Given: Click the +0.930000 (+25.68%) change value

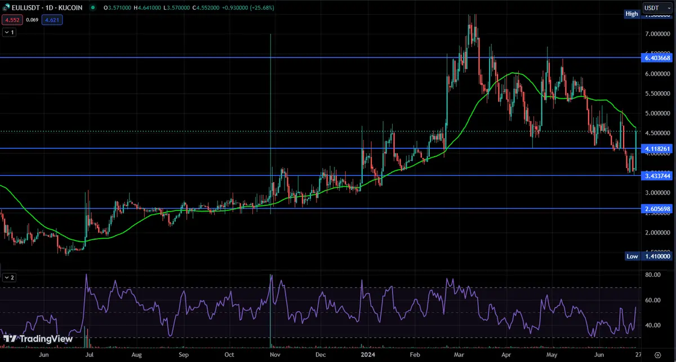Looking at the screenshot, I should [x=248, y=9].
